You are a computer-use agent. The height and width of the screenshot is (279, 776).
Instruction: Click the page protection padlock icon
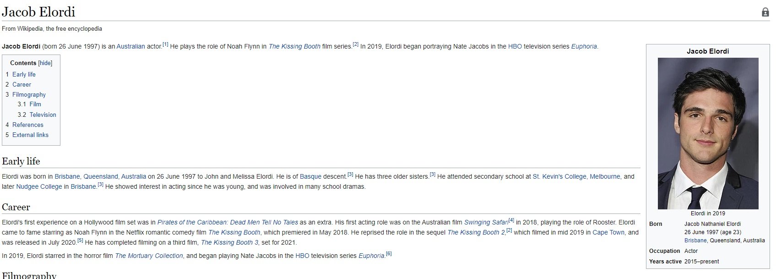[x=765, y=12]
